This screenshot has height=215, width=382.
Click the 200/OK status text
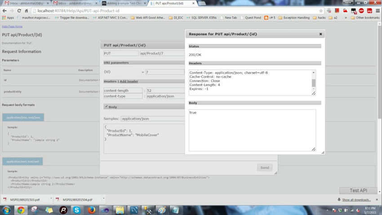[x=195, y=55]
